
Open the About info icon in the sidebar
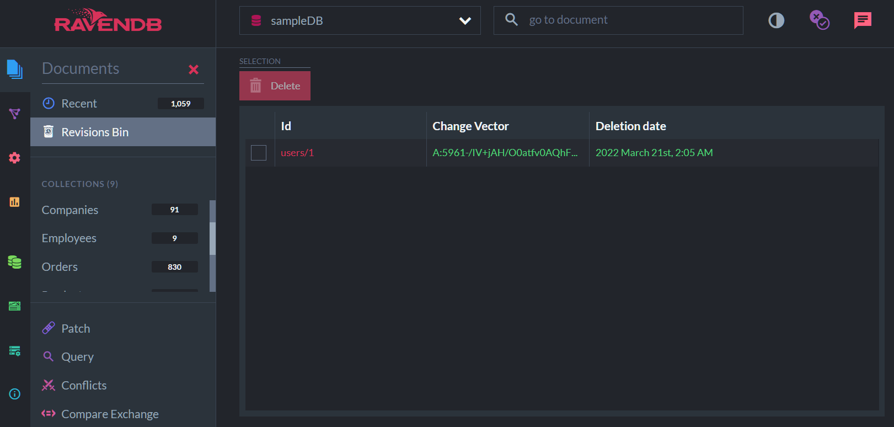tap(15, 394)
